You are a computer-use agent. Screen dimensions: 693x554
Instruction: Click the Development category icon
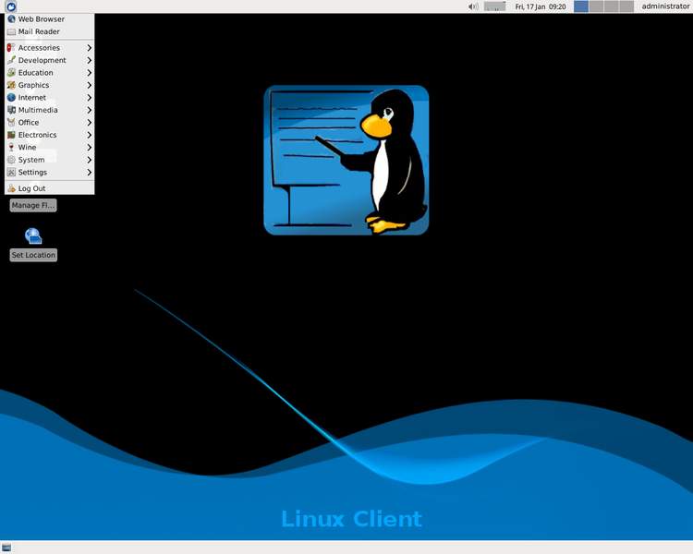(x=11, y=60)
